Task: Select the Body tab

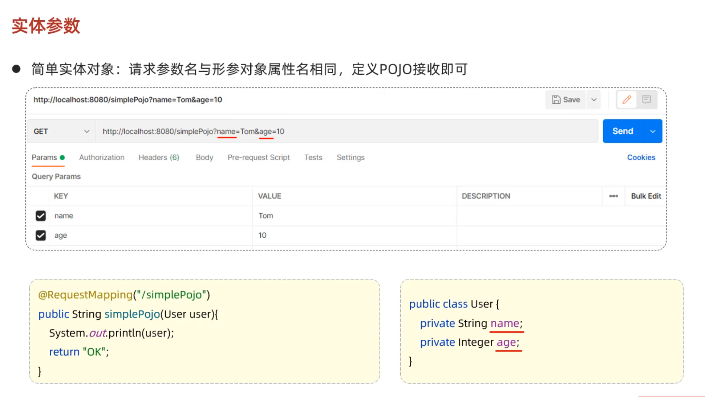Action: coord(204,157)
